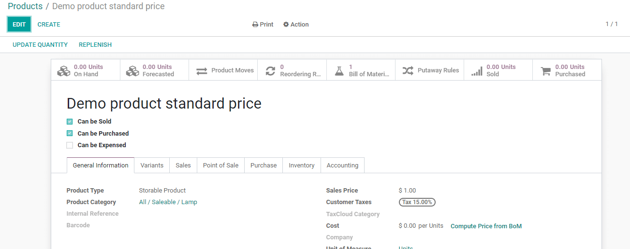The width and height of the screenshot is (630, 249).
Task: Open Product Moves arrows icon
Action: coord(202,71)
